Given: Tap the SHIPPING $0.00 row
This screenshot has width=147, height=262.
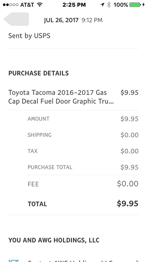Looking at the screenshot, I should click(83, 135).
